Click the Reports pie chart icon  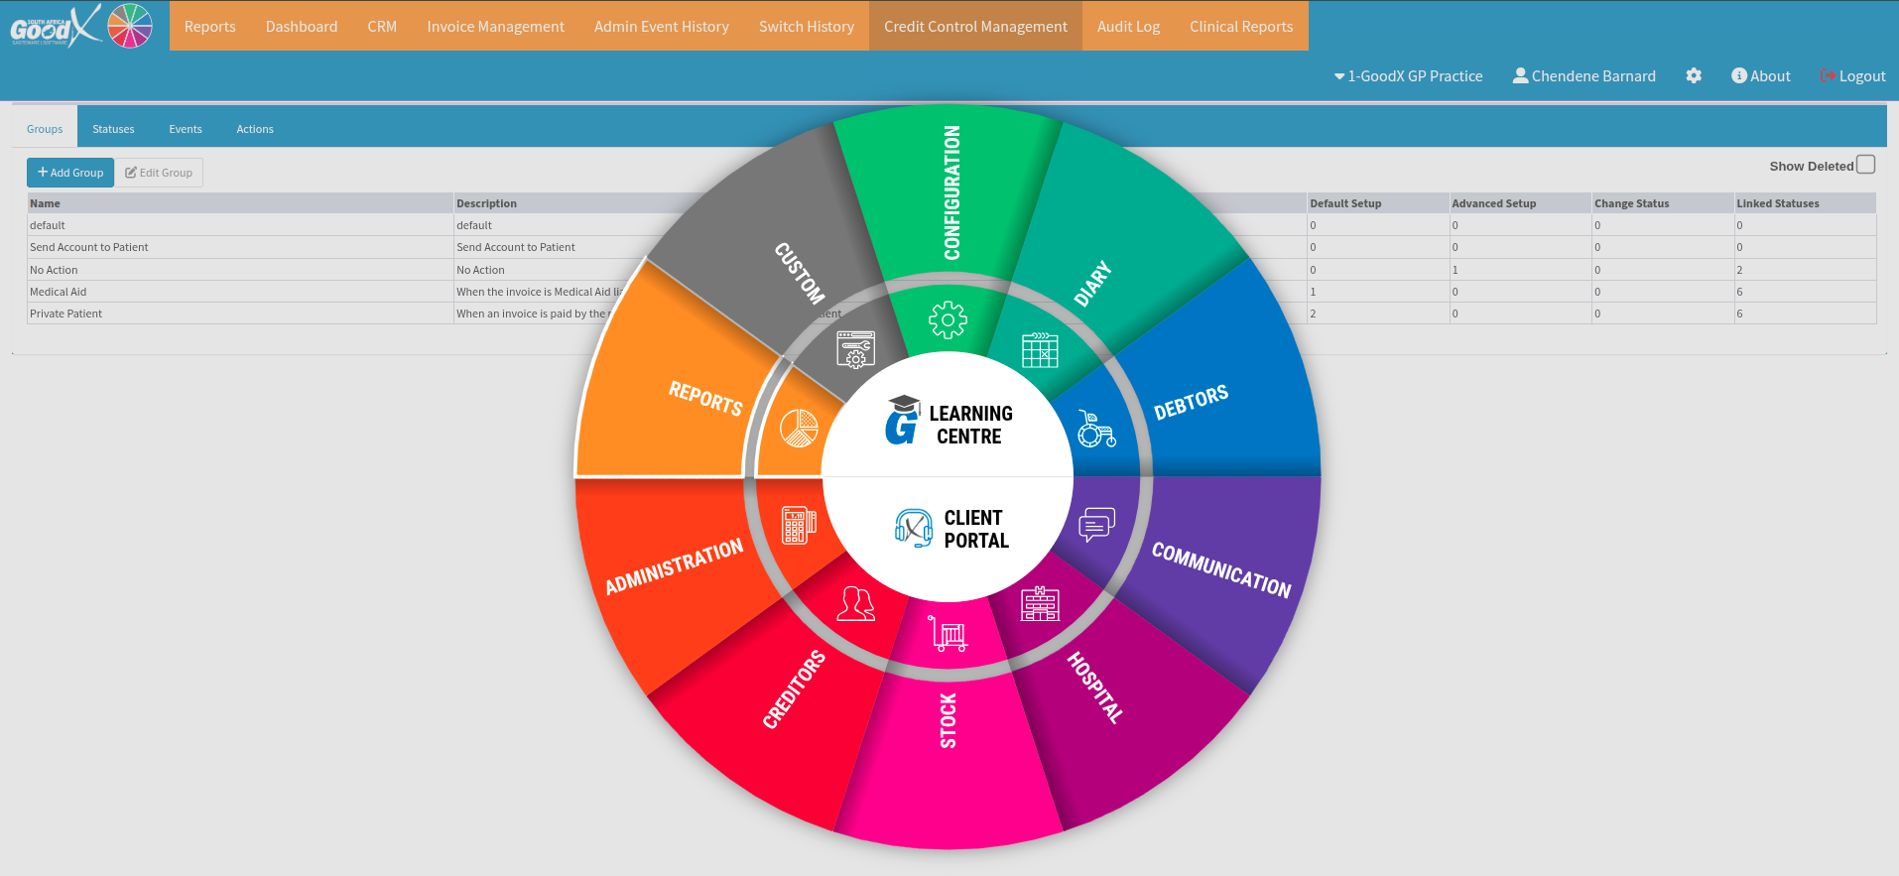[799, 429]
